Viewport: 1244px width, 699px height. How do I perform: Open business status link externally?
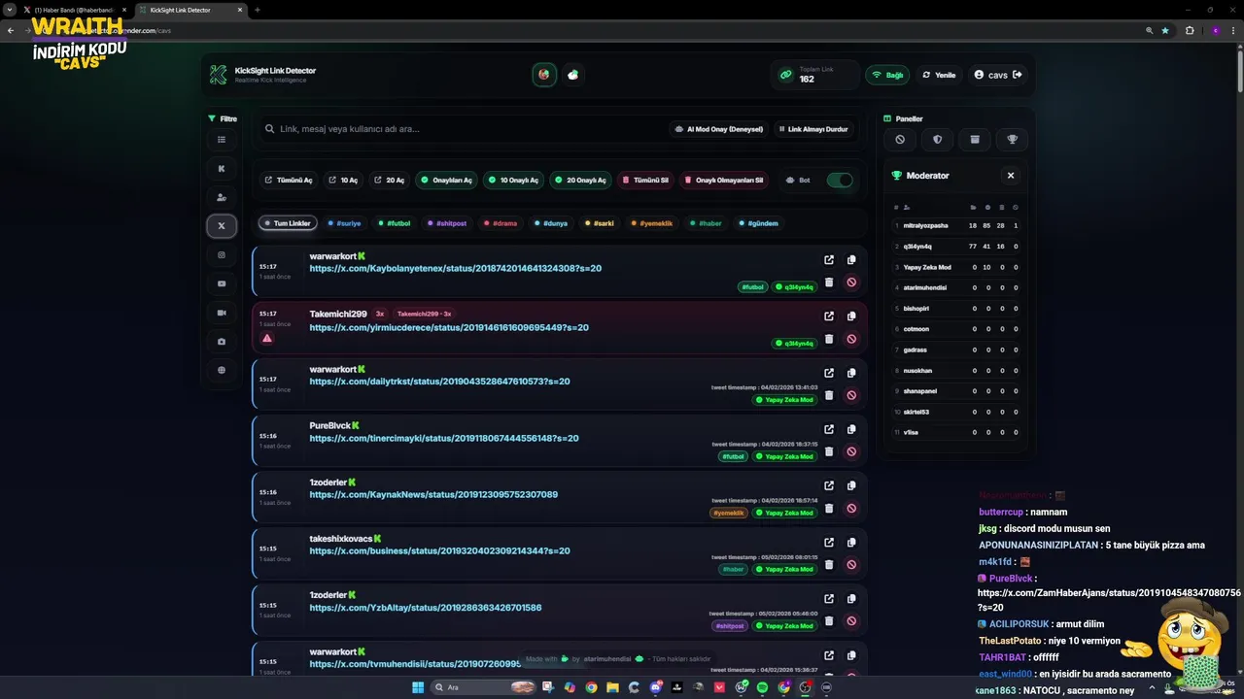[829, 543]
